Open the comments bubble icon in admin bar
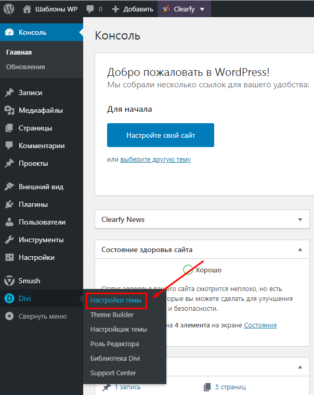The image size is (314, 395). click(89, 9)
